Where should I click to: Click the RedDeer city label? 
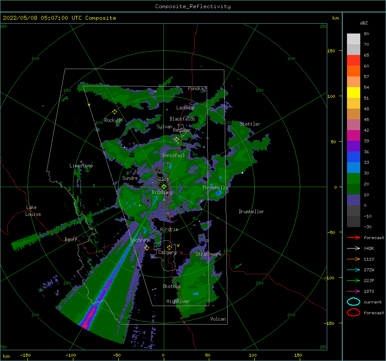pos(182,130)
